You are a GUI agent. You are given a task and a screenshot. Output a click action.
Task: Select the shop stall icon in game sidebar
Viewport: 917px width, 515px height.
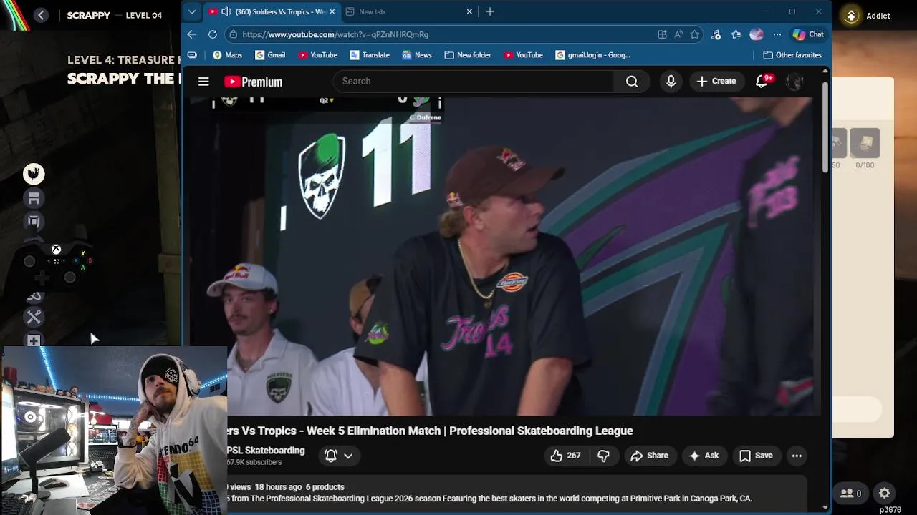pyautogui.click(x=34, y=198)
